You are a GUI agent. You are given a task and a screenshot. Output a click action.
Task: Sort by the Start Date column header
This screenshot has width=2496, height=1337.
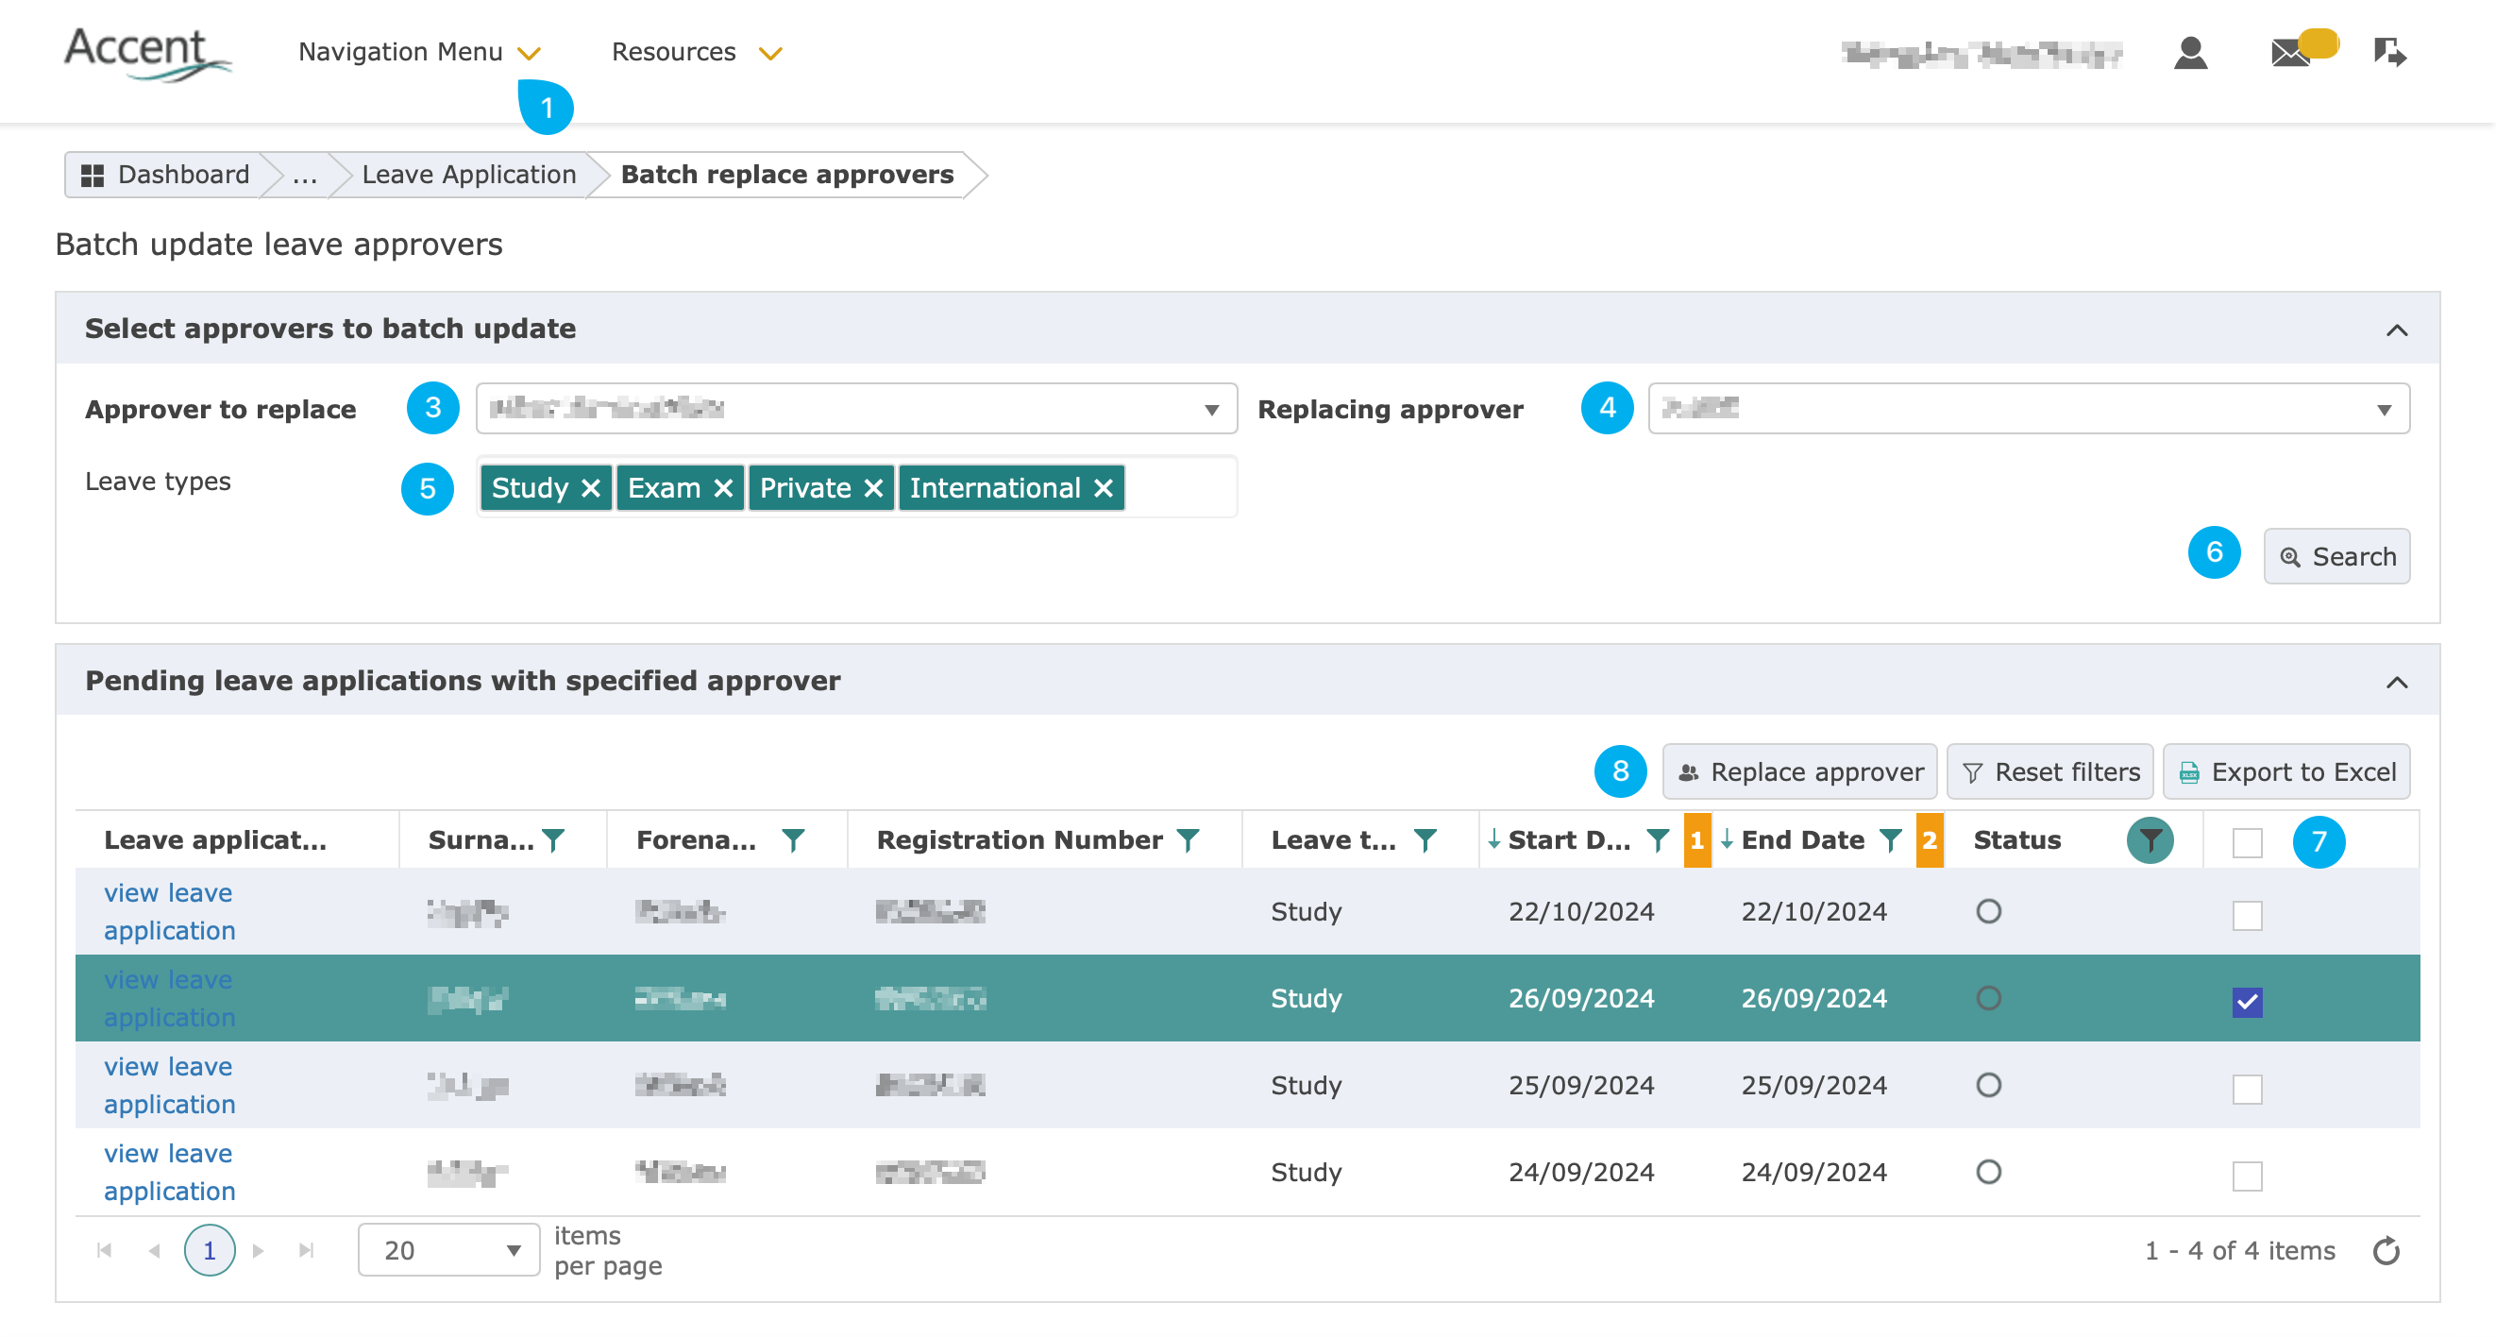pos(1570,840)
